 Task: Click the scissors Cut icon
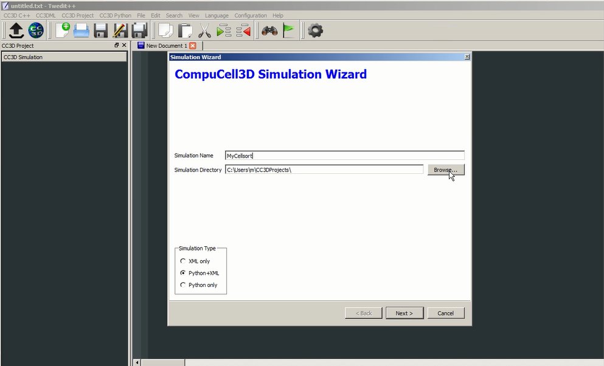204,30
